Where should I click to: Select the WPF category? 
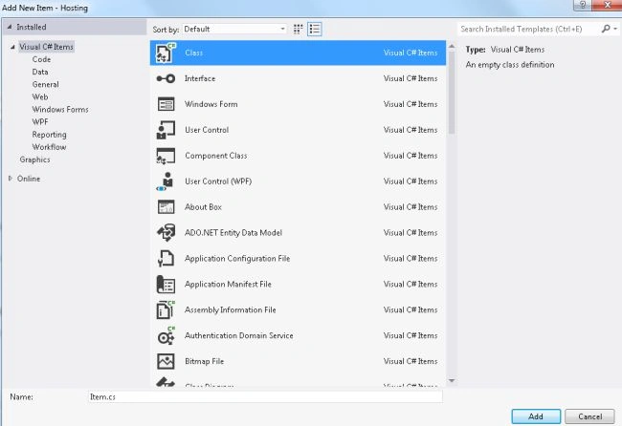[x=40, y=122]
